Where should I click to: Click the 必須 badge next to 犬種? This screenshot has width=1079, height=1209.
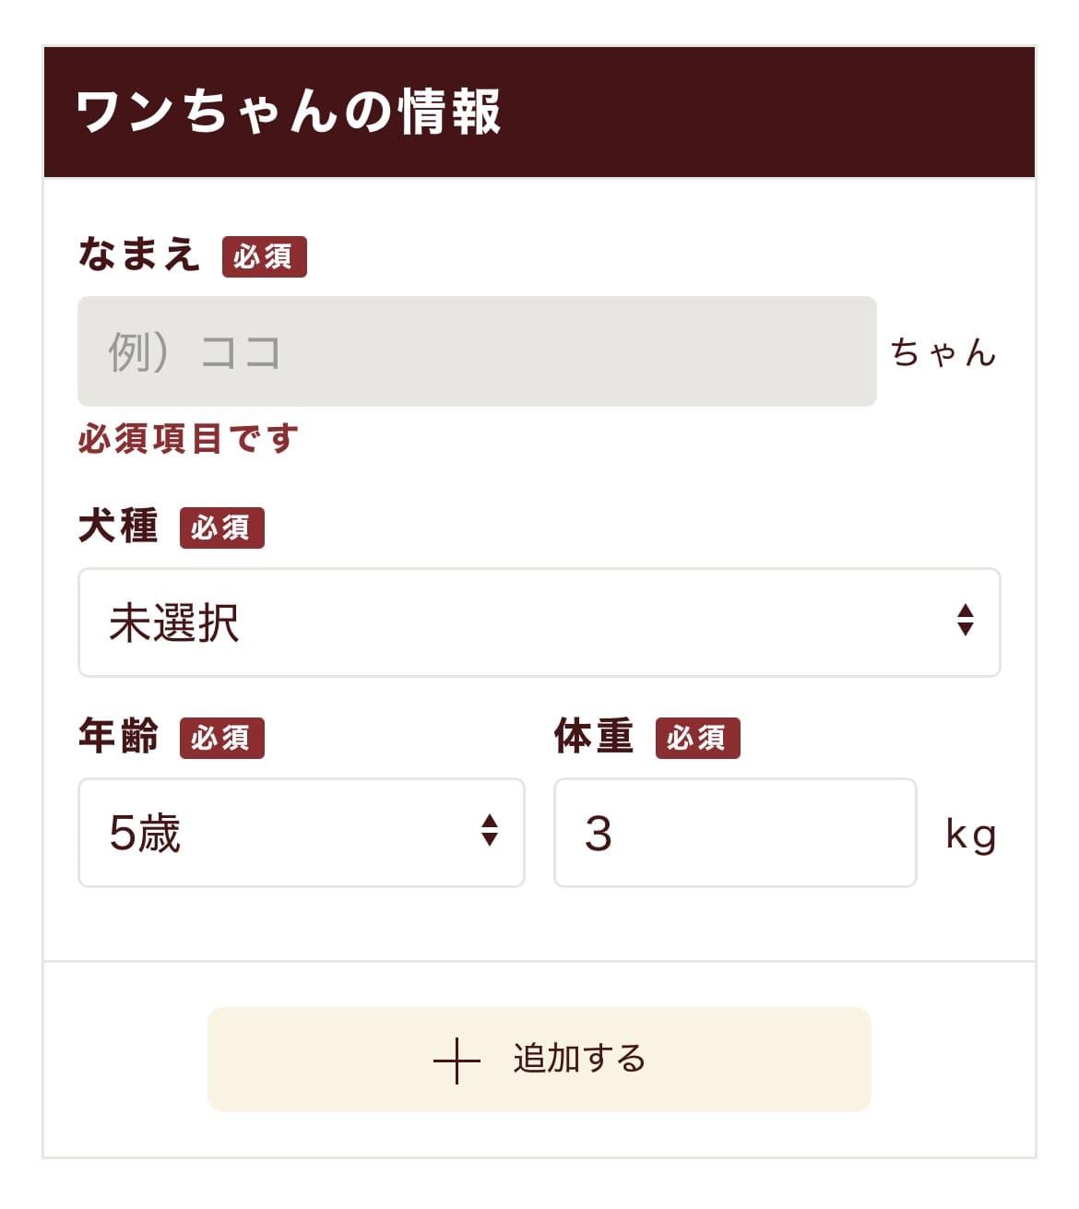point(221,527)
